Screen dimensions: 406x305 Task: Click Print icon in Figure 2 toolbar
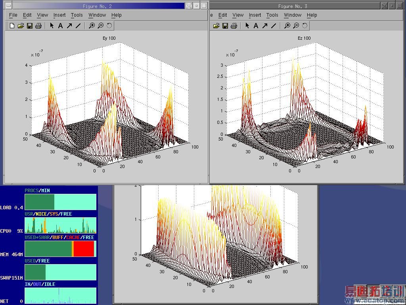pos(38,26)
